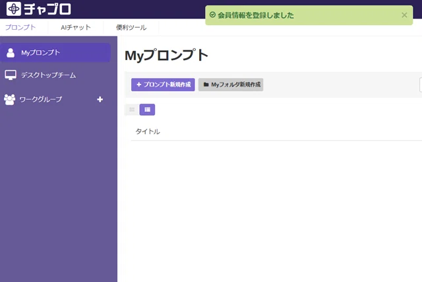
Task: Add a new workgroup with plus icon
Action: (x=100, y=100)
